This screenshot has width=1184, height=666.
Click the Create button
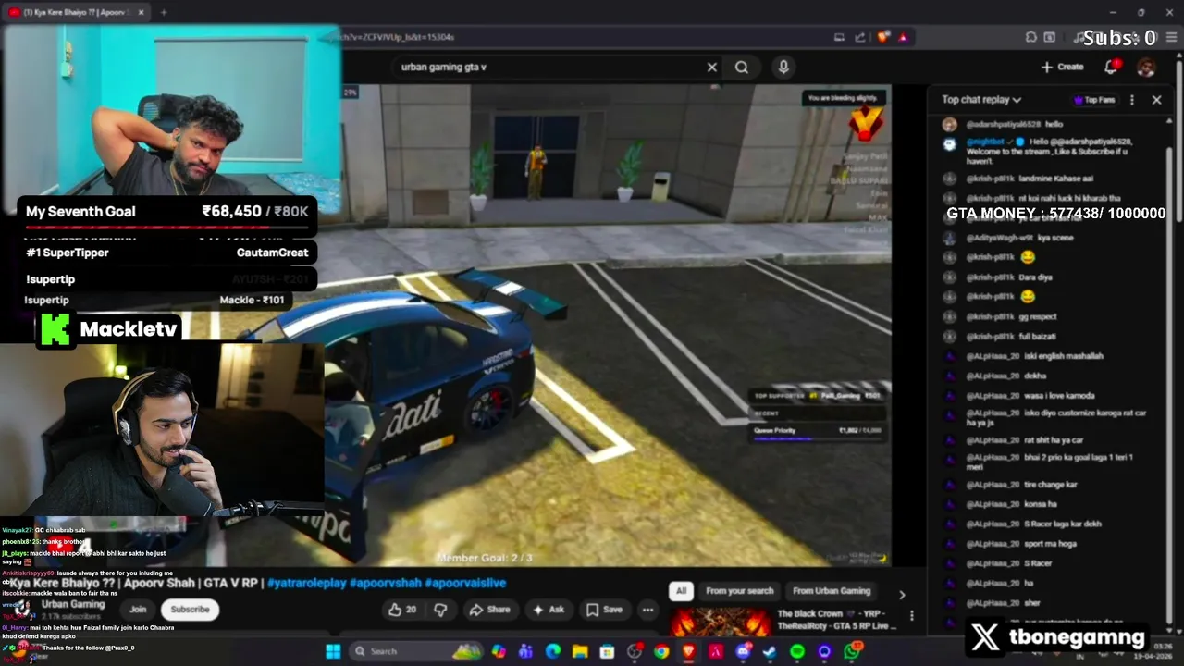(x=1062, y=67)
